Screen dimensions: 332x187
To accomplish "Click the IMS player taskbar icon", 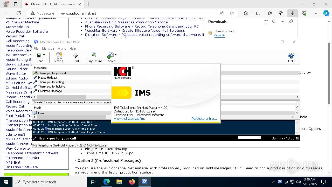I will point(144,182).
